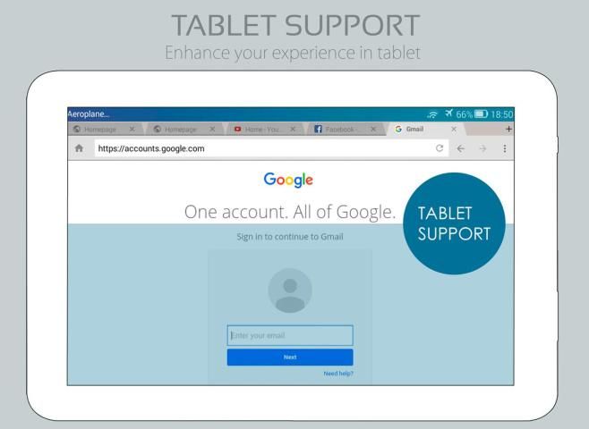Reload the page with refresh icon

440,148
